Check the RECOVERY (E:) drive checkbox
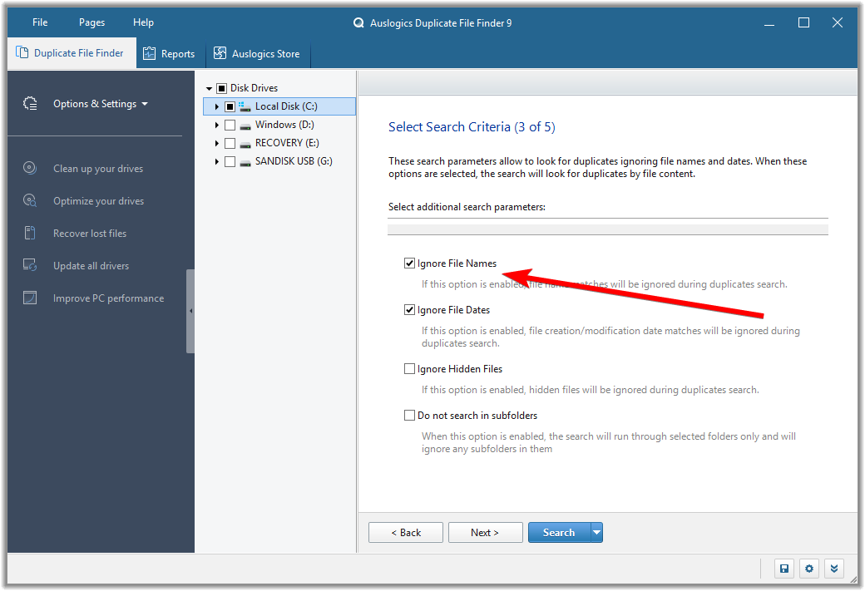Viewport: 865px width, 591px height. coord(230,143)
